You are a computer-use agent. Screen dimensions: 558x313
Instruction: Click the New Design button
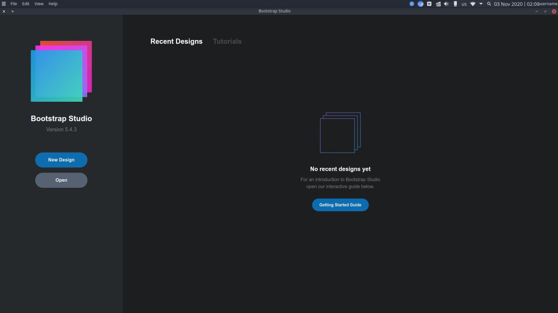pos(61,160)
